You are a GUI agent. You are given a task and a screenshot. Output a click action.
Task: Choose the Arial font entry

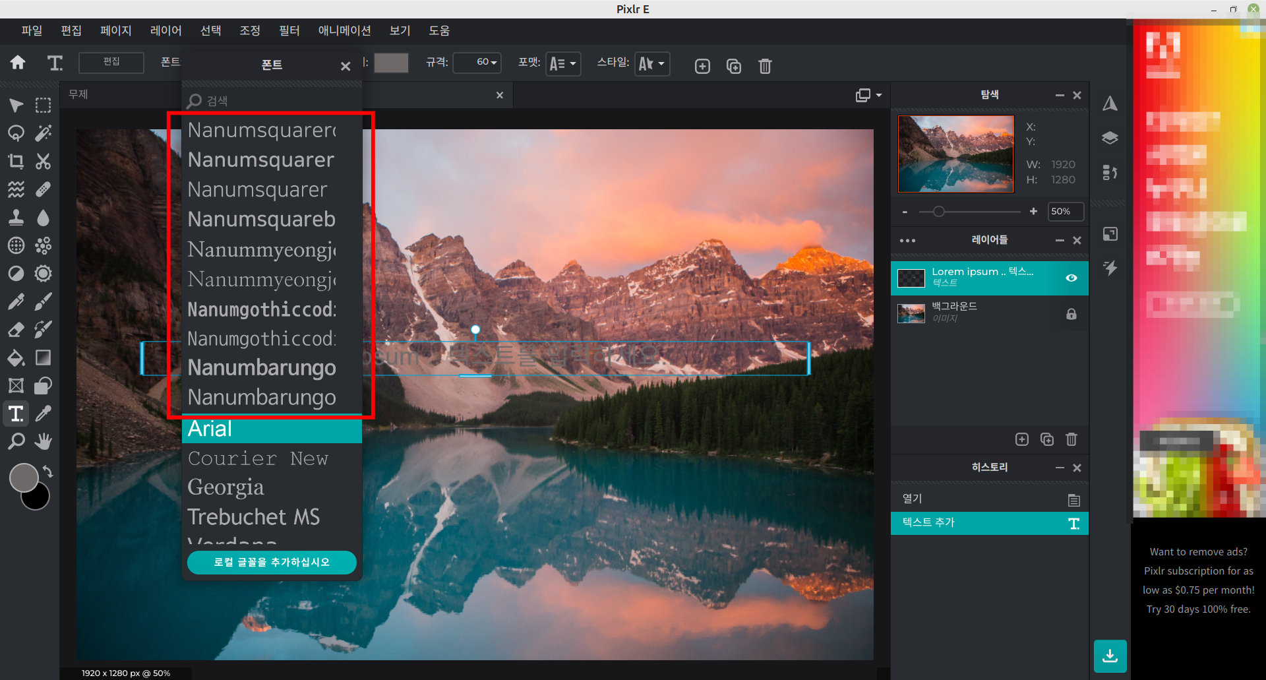coord(272,429)
